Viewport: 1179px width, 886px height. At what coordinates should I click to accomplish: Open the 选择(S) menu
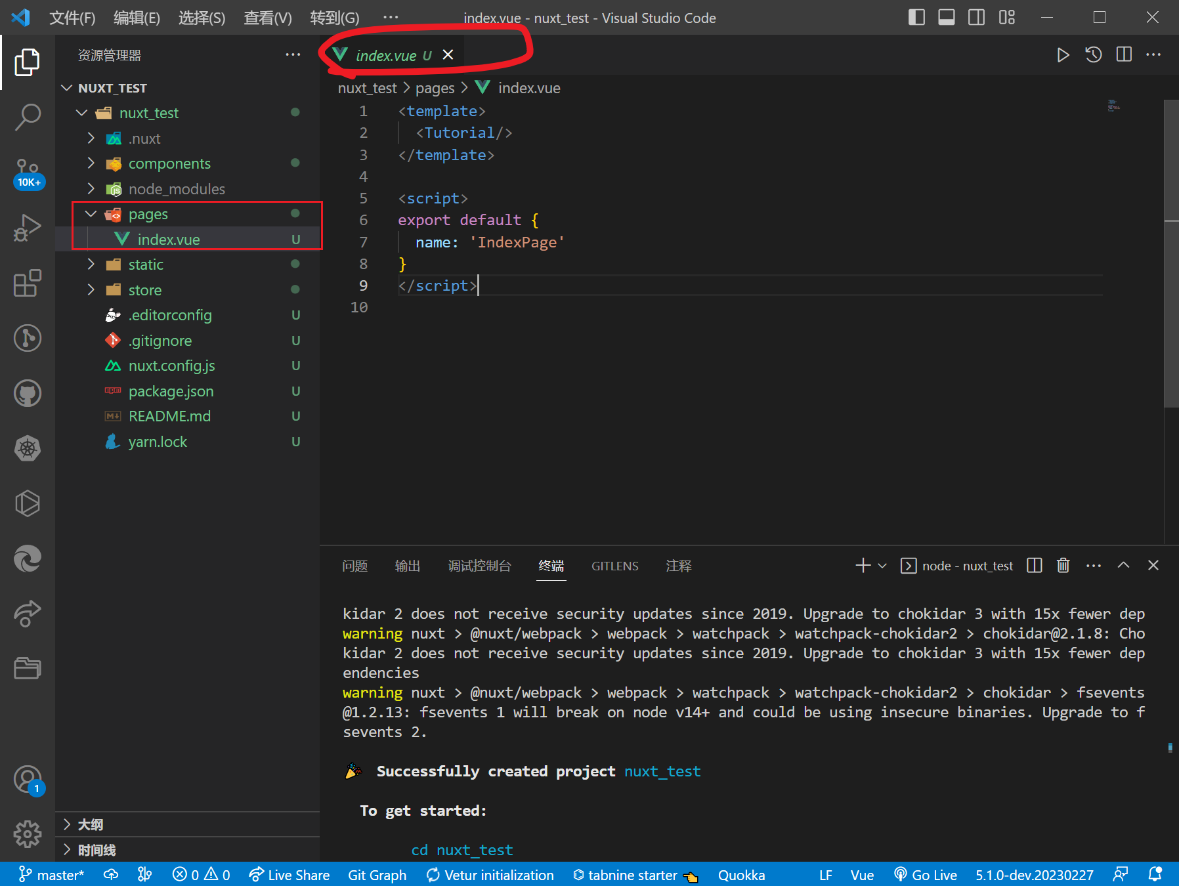coord(202,18)
